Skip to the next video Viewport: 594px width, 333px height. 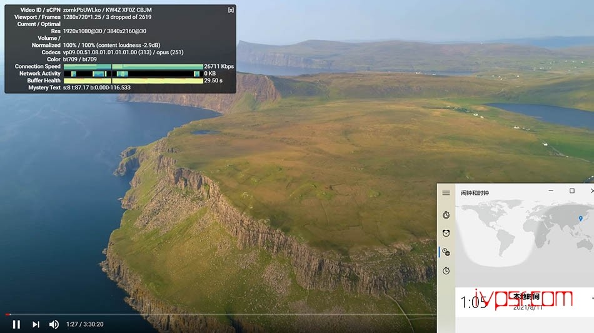click(x=36, y=324)
